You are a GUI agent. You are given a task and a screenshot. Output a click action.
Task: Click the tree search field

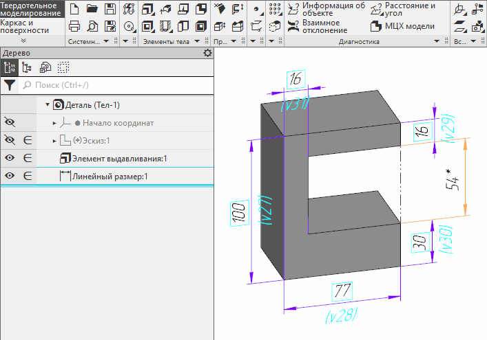(x=117, y=85)
